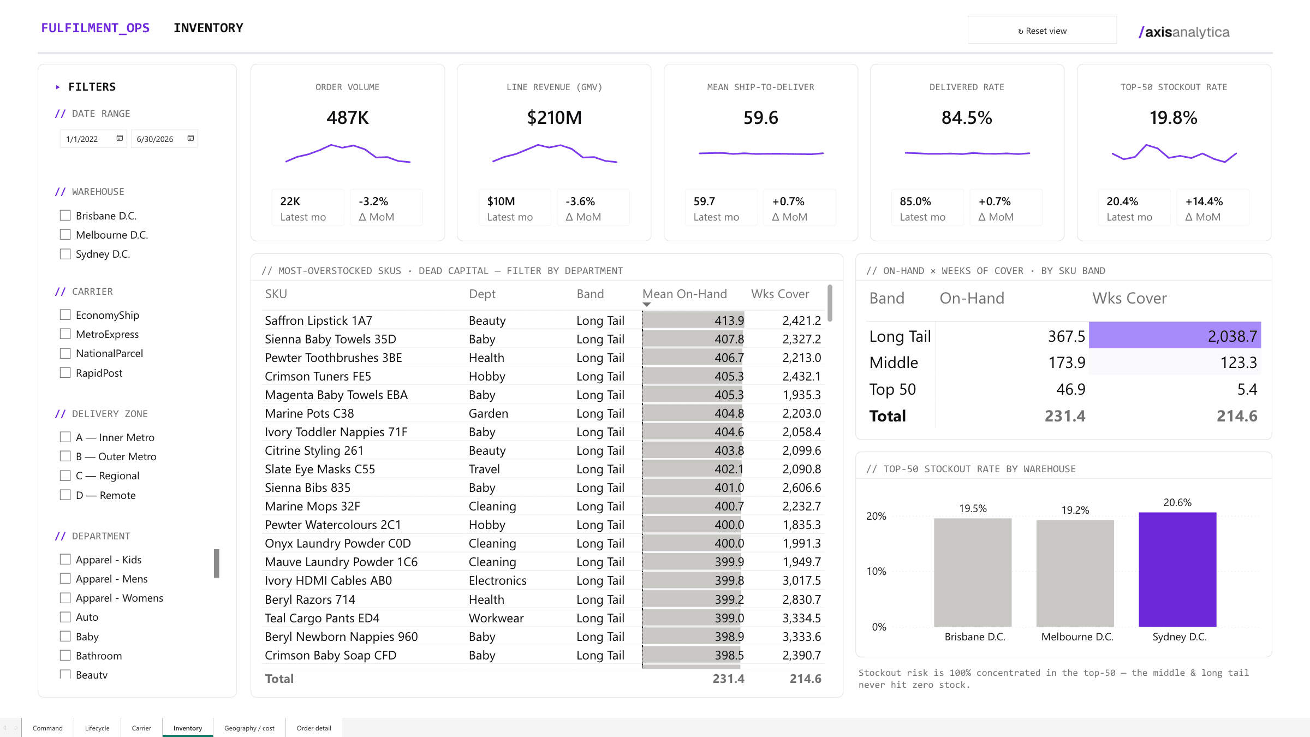Enable the RapidPost carrier checkbox

tap(65, 373)
